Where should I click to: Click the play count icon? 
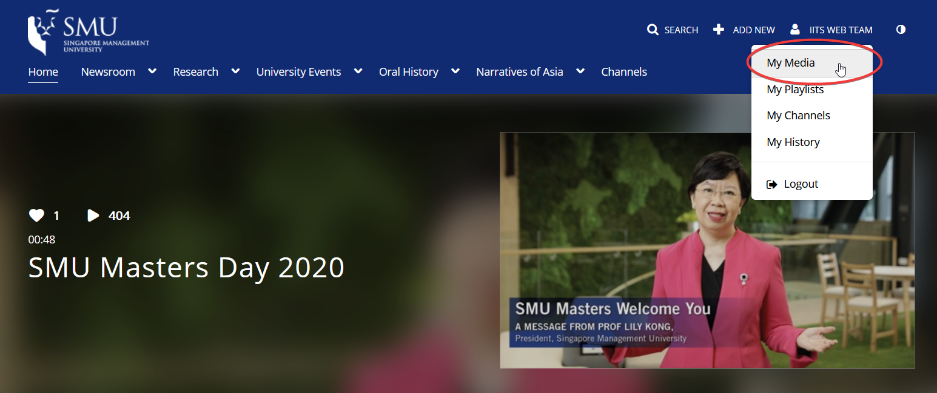pyautogui.click(x=93, y=216)
